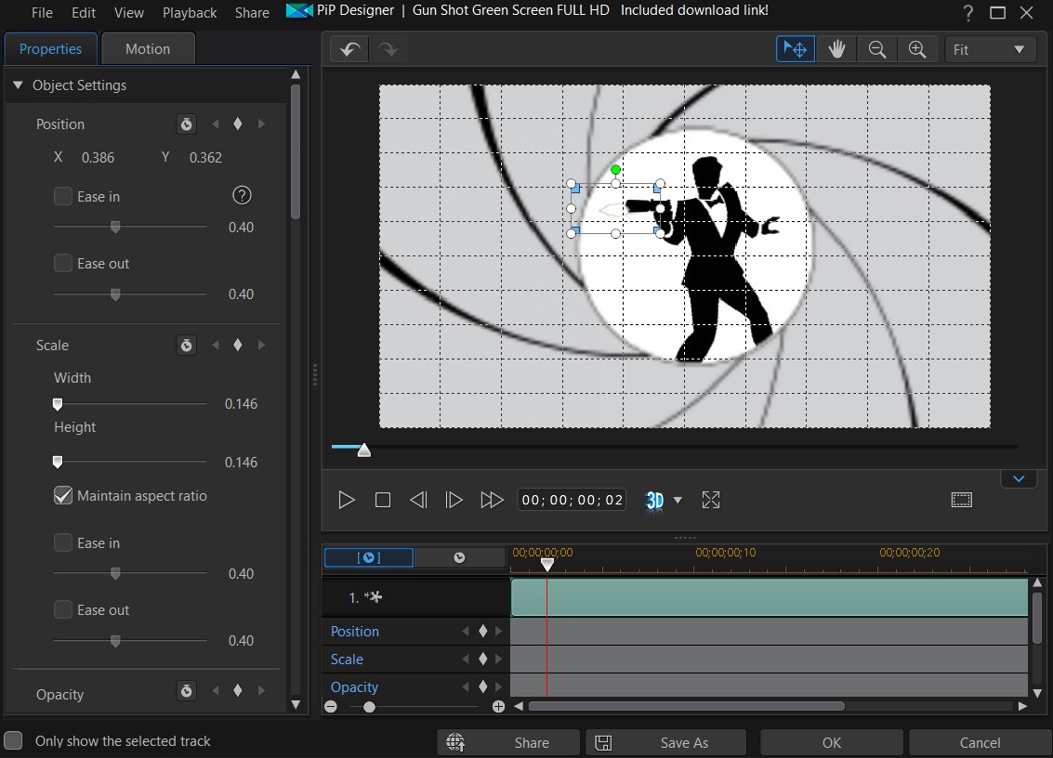The image size is (1053, 758).
Task: Open the Ease in help icon
Action: [x=242, y=195]
